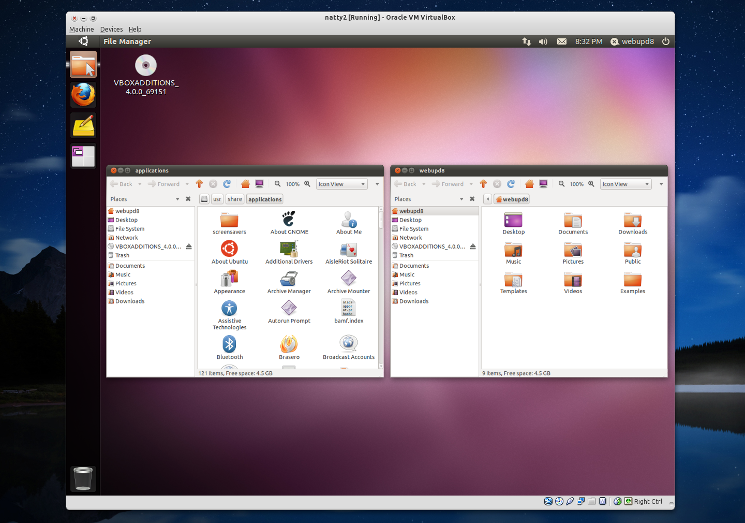Image resolution: width=745 pixels, height=523 pixels.
Task: Open the workspace switcher launcher icon
Action: coord(83,156)
